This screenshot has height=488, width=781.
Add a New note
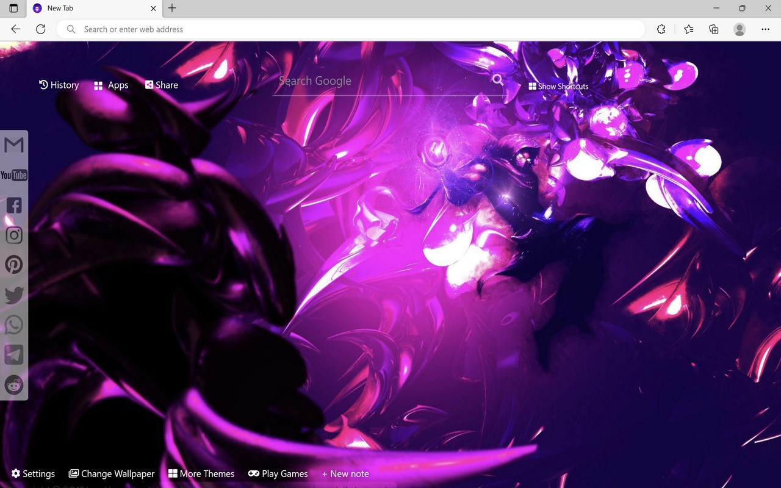(x=345, y=473)
